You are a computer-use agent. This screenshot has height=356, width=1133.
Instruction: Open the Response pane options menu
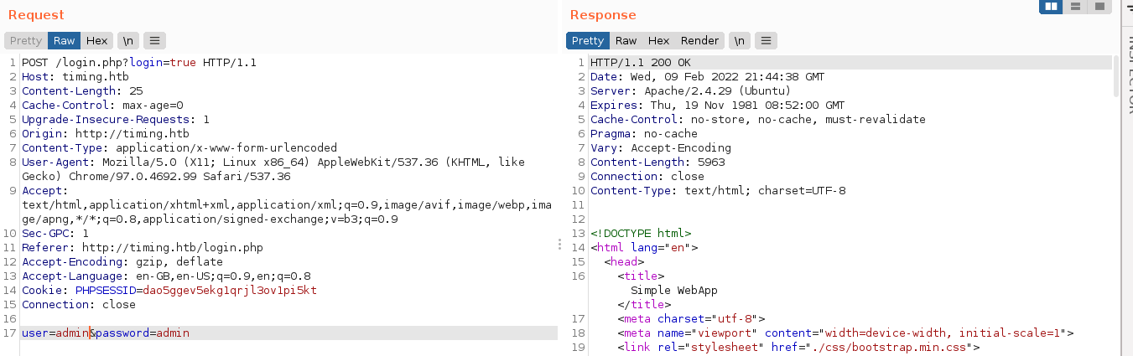(x=766, y=40)
